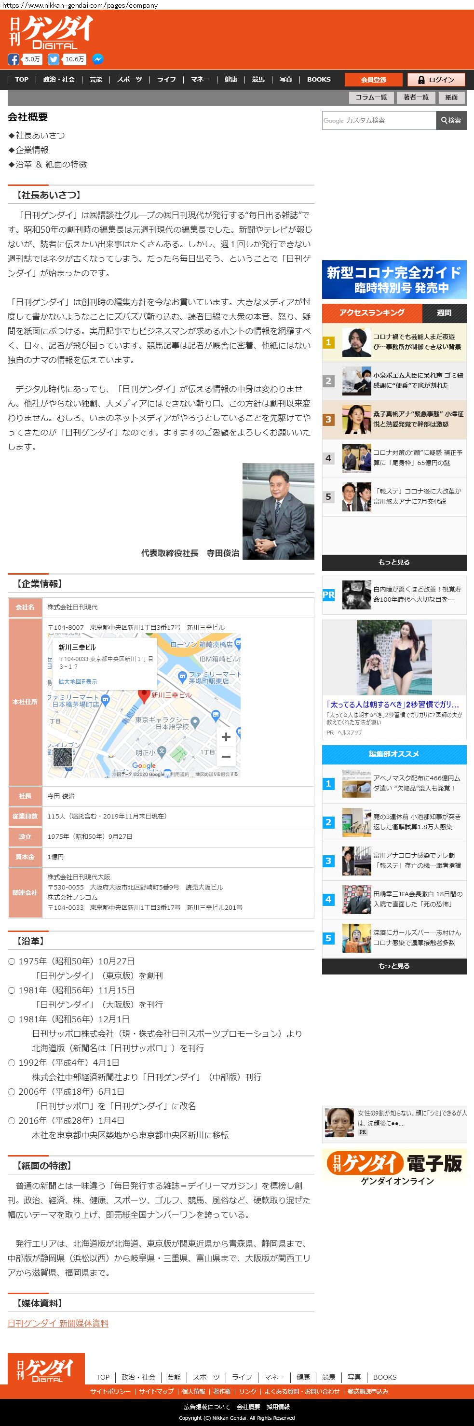Viewport: 474px width, 1426px height.
Task: Click the Google custom search field
Action: 379,120
